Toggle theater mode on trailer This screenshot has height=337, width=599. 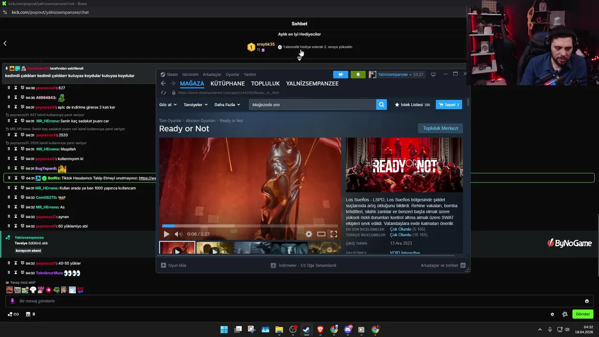click(x=321, y=234)
